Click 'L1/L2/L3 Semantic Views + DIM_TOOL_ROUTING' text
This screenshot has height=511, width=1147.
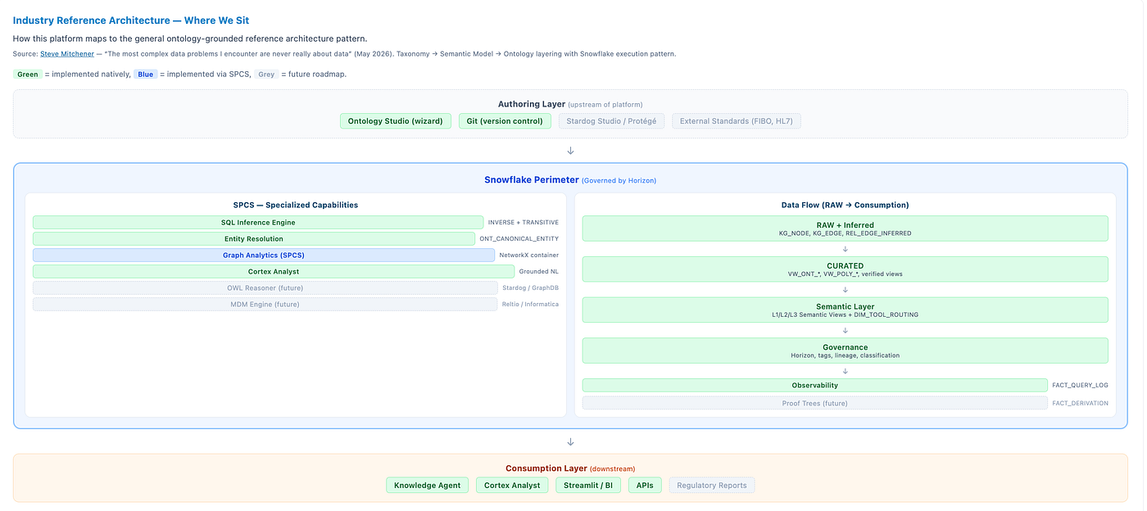[x=845, y=315]
